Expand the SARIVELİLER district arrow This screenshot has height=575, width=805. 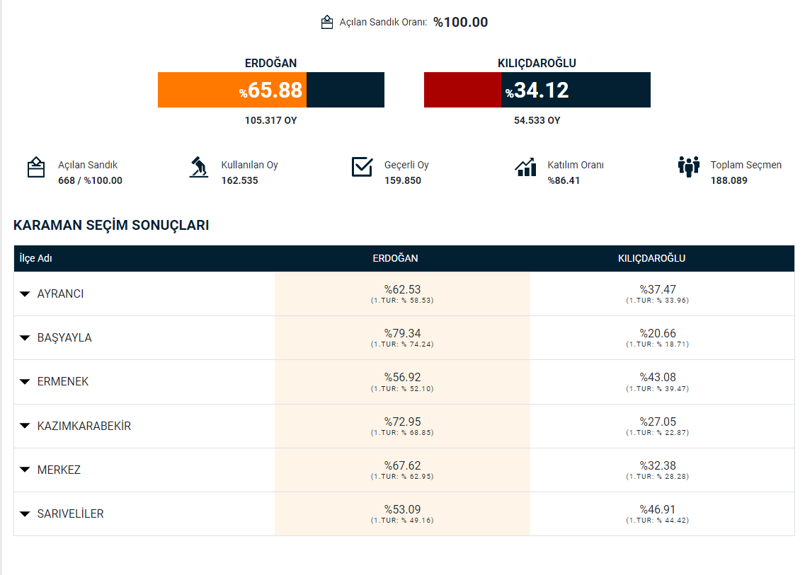(25, 514)
